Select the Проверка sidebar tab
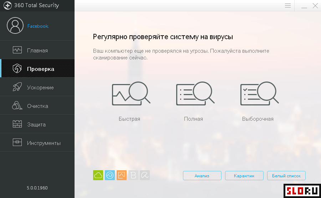 pos(37,68)
